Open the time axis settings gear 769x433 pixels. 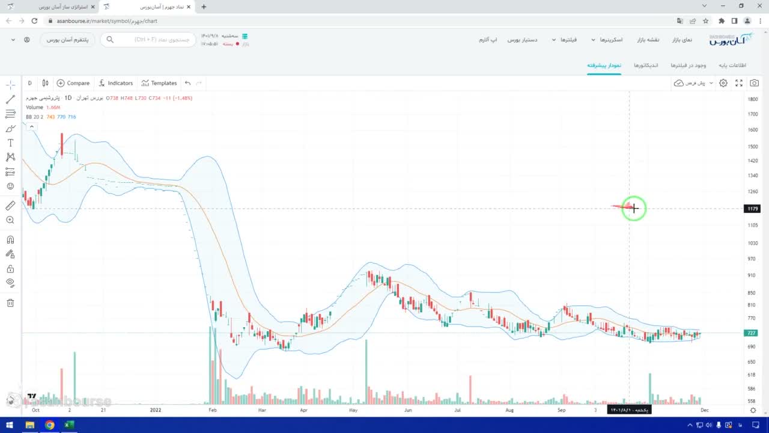click(x=753, y=410)
